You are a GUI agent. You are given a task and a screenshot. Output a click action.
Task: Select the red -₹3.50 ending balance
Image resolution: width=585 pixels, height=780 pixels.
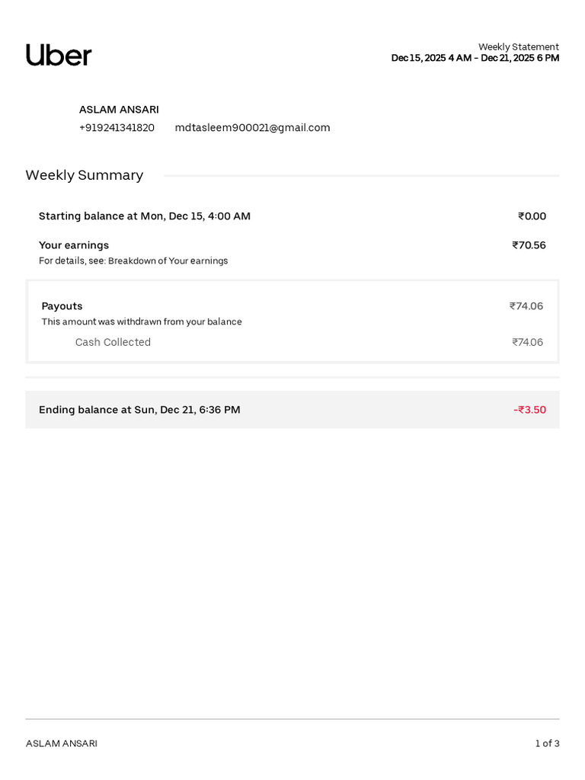pos(529,409)
